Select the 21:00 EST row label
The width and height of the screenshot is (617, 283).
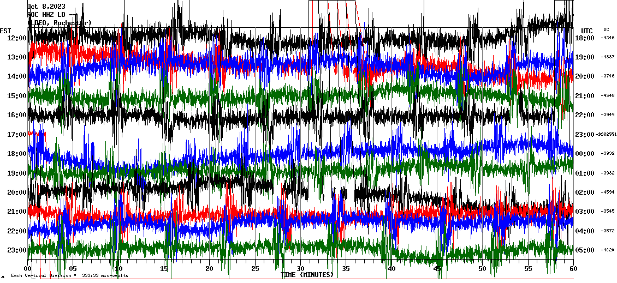(x=17, y=212)
